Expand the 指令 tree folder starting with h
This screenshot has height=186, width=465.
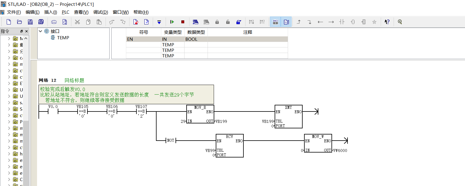point(9,154)
